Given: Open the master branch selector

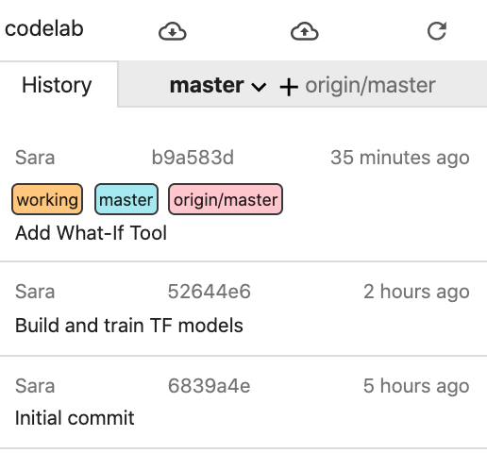Looking at the screenshot, I should pyautogui.click(x=218, y=85).
